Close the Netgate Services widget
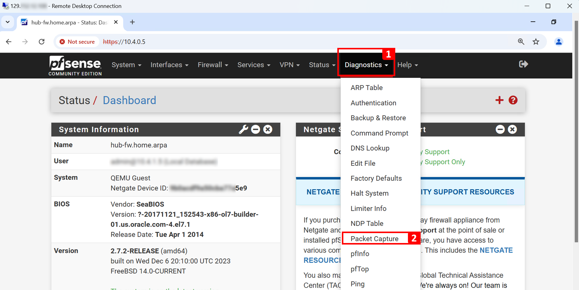The width and height of the screenshot is (579, 290). coord(512,129)
